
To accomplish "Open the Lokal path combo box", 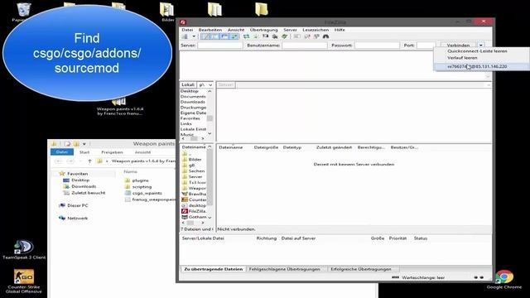I will click(x=205, y=84).
